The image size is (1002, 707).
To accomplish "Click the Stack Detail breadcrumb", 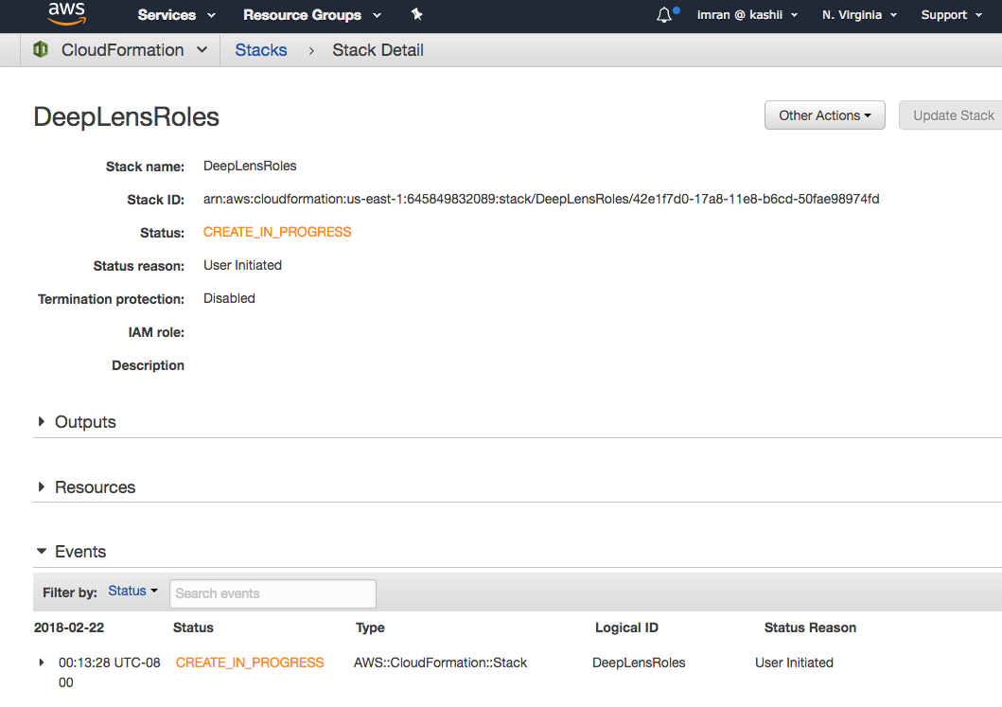I will point(378,50).
